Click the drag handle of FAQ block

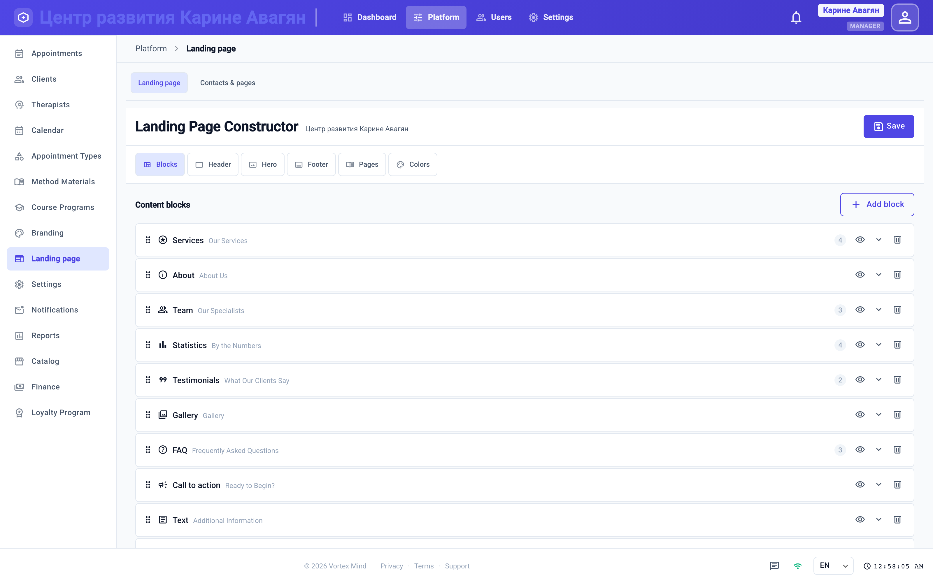[148, 450]
